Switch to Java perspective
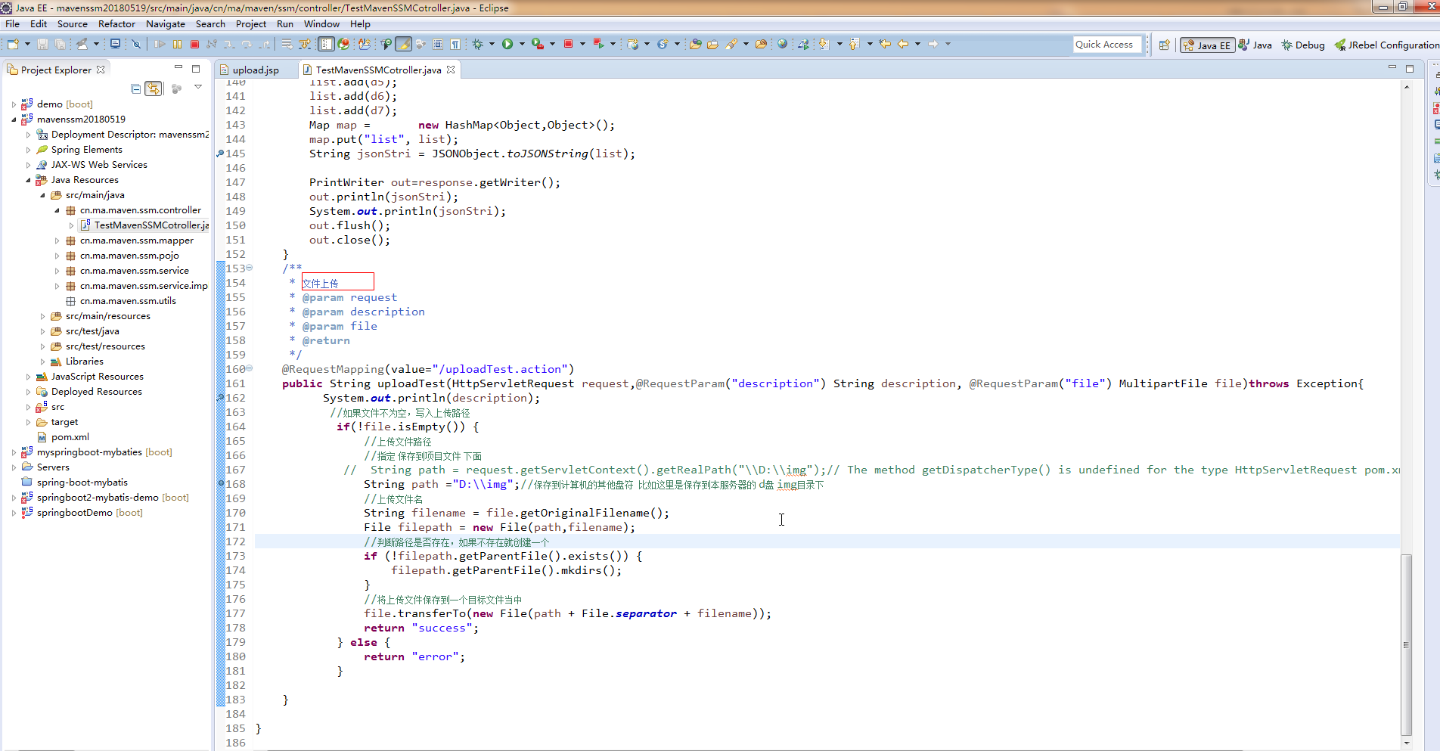This screenshot has height=751, width=1440. pos(1255,45)
